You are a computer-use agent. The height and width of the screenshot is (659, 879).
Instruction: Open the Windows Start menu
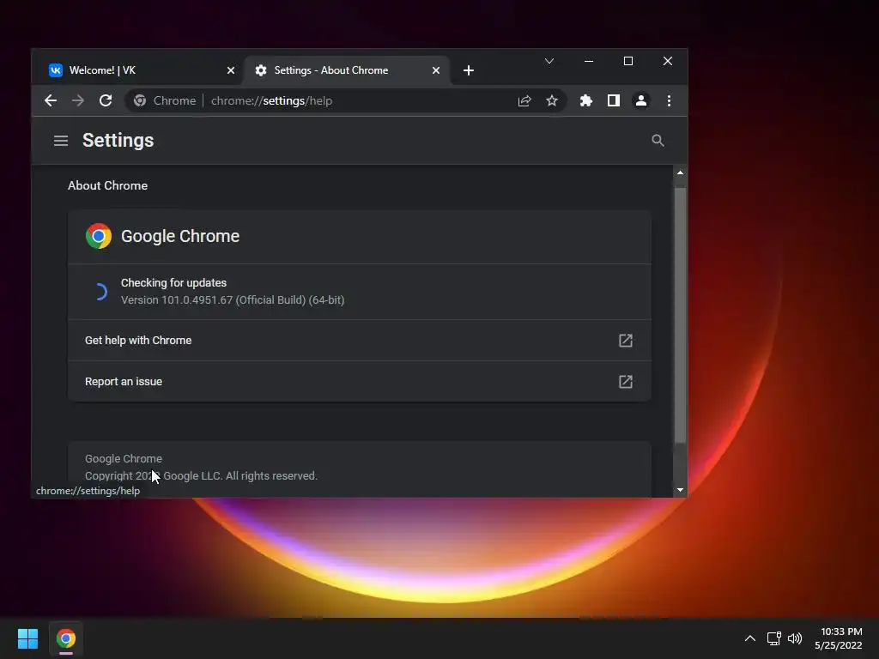click(x=28, y=638)
